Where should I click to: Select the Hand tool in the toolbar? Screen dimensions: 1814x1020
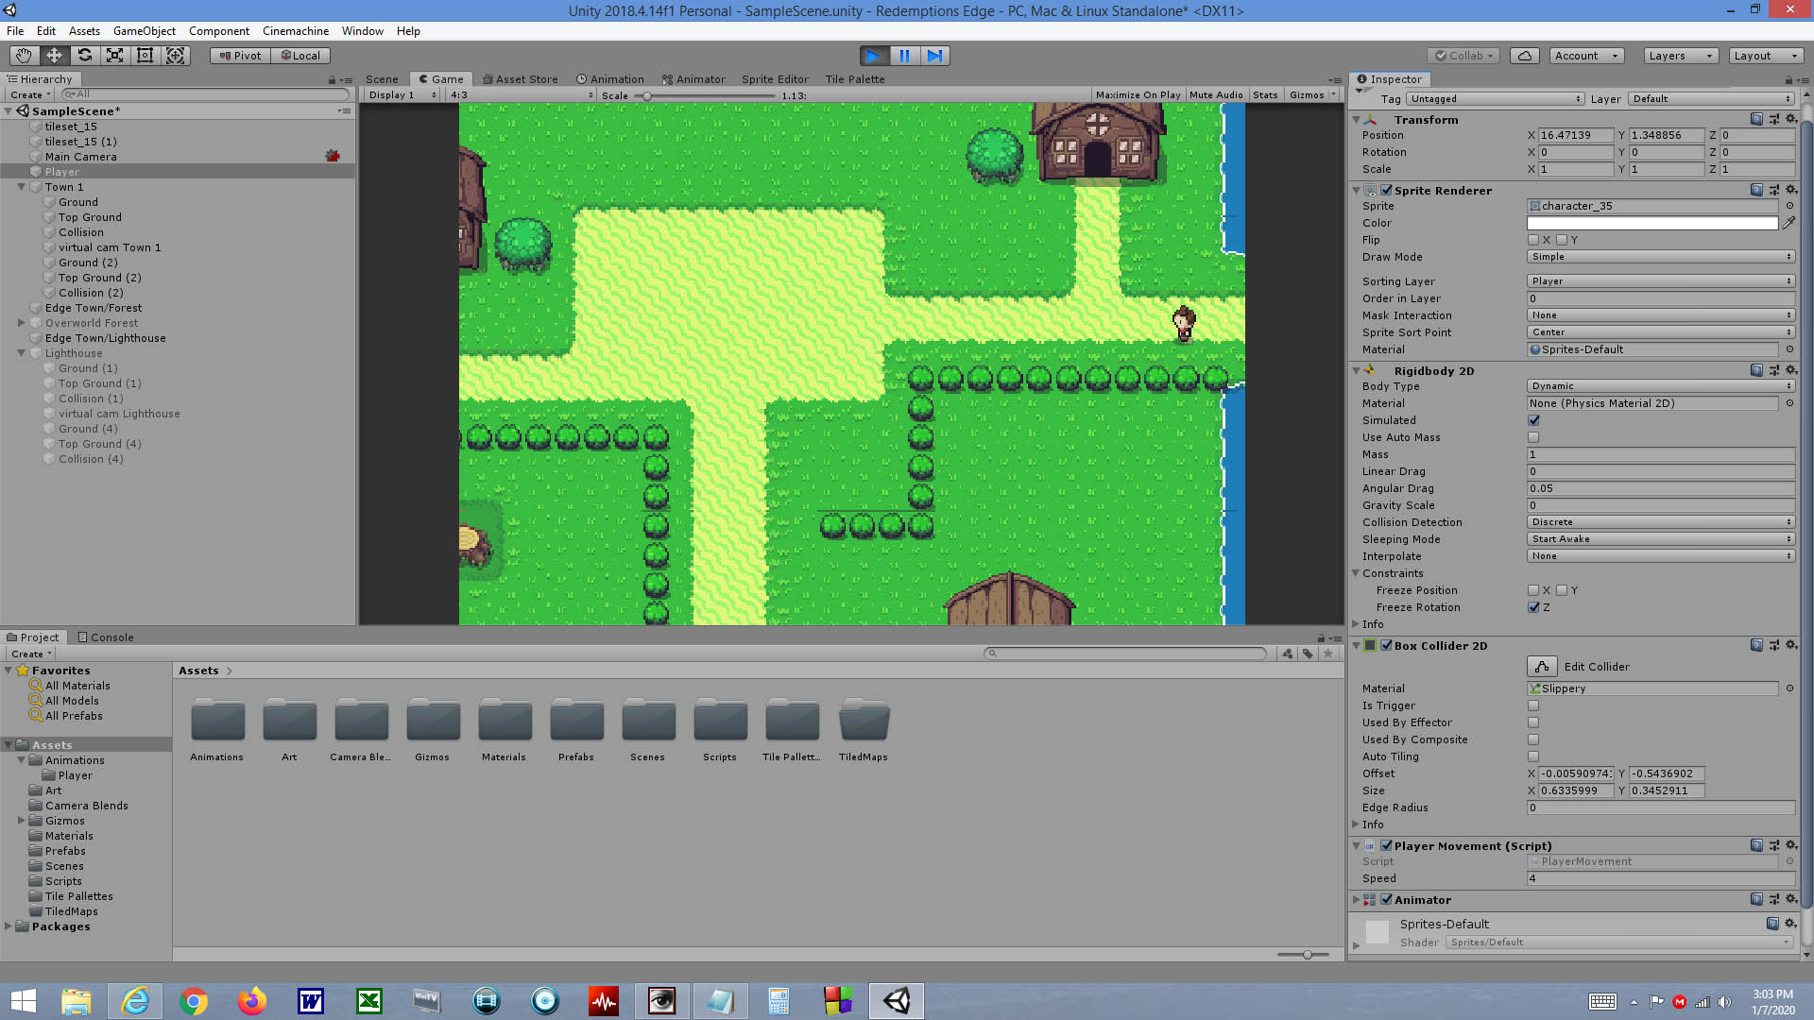pos(23,56)
